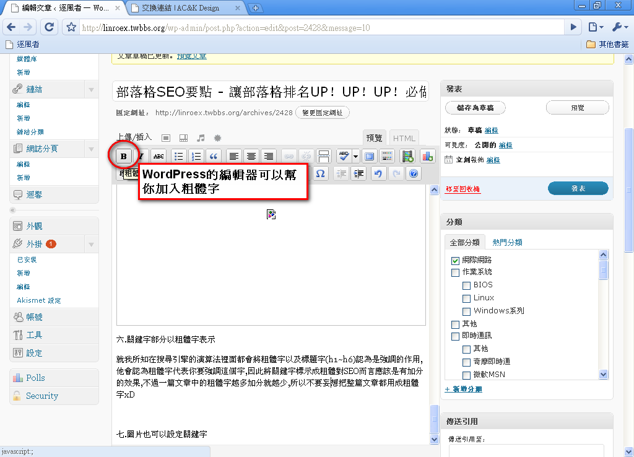Tick the 奇摩即時通 category checkbox
Image resolution: width=634 pixels, height=457 pixels.
[467, 362]
